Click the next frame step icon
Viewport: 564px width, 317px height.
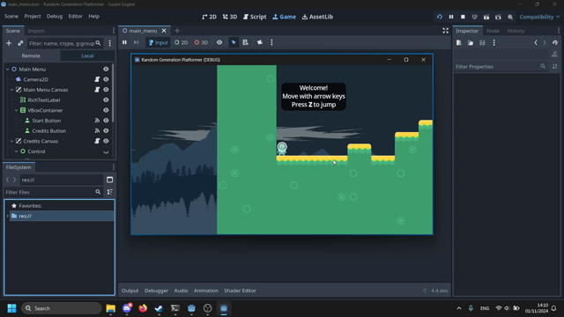click(x=136, y=42)
